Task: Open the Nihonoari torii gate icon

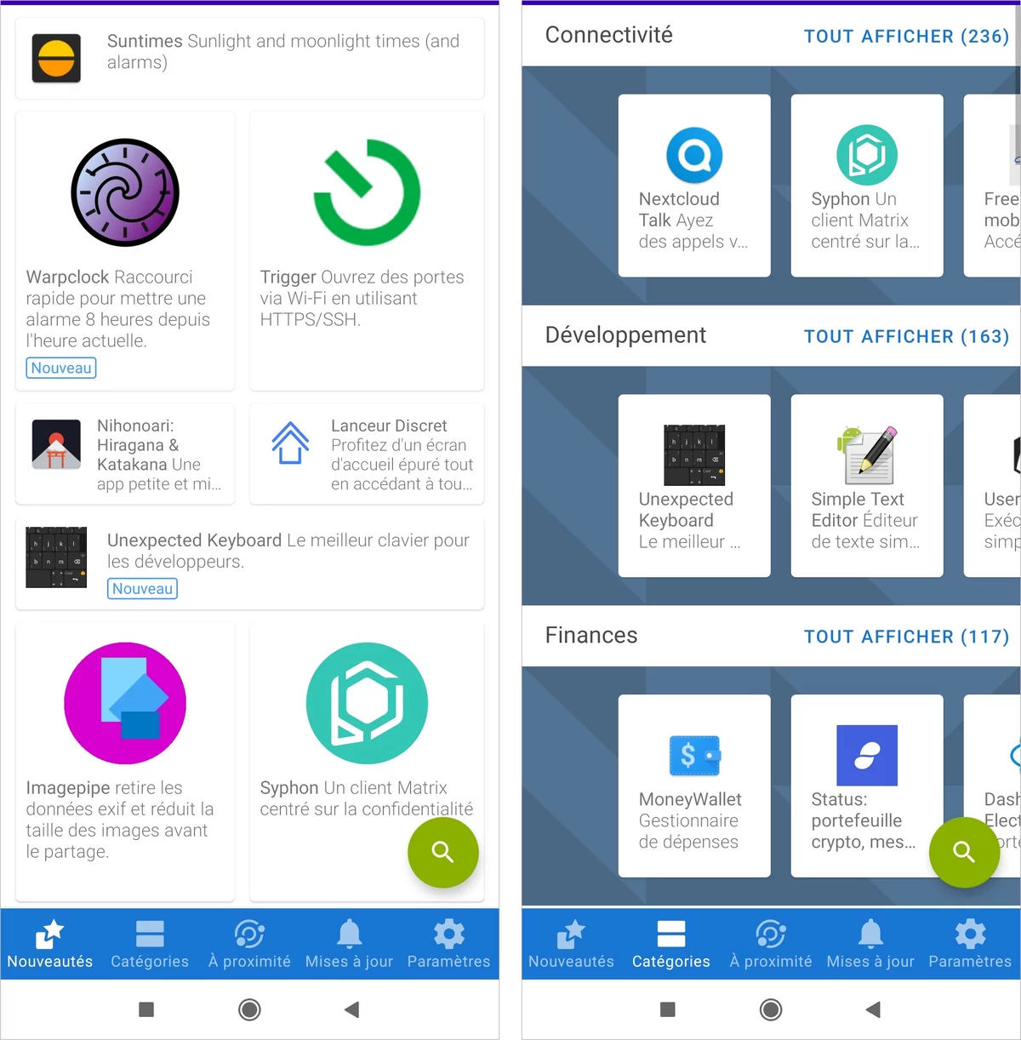Action: [56, 444]
